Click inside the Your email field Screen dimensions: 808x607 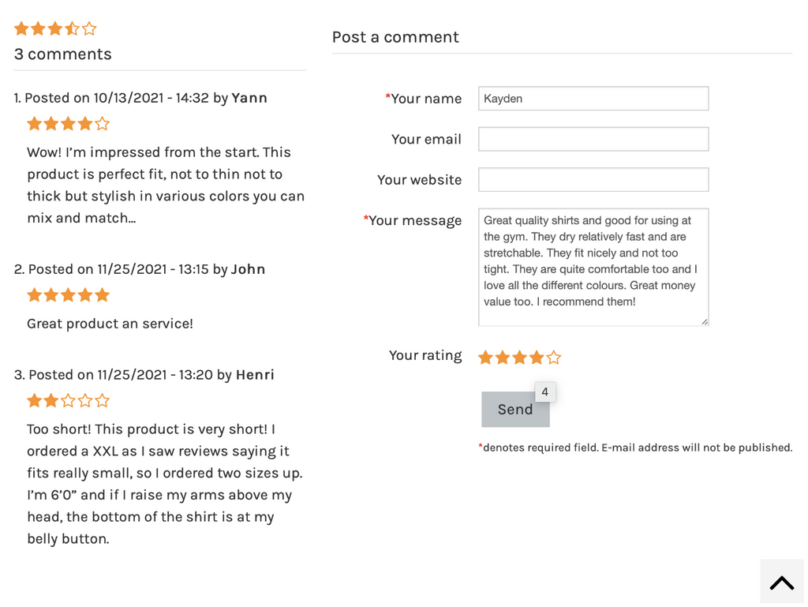click(x=593, y=139)
